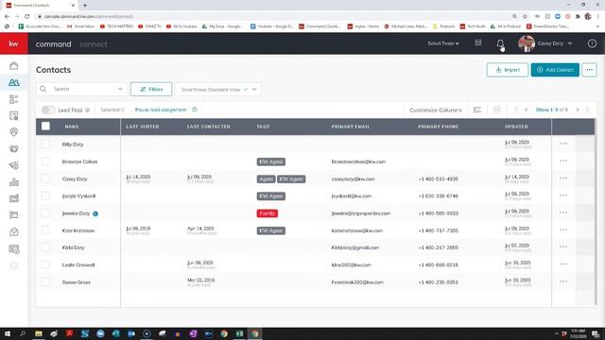Toggle the Lead Pool switch
Screen dimensions: 605x340
tap(48, 110)
